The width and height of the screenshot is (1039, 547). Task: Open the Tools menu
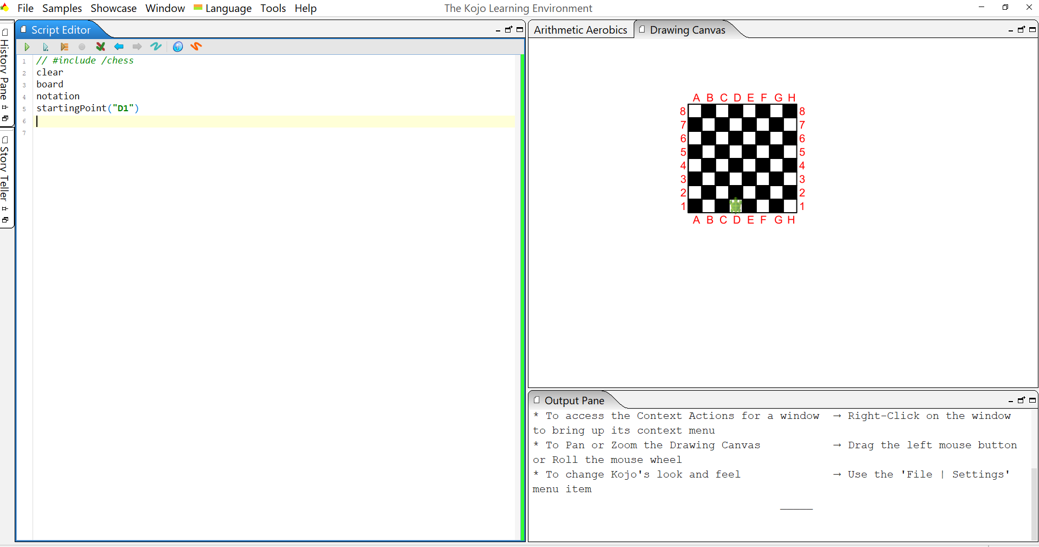[x=272, y=8]
